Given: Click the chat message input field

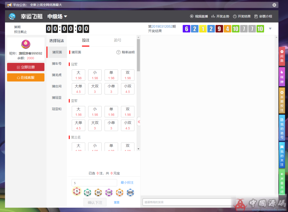Looking at the screenshot, I should (187, 202).
